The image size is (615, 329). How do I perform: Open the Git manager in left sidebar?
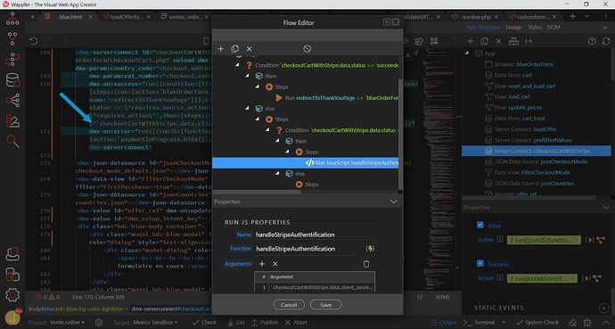[12, 39]
